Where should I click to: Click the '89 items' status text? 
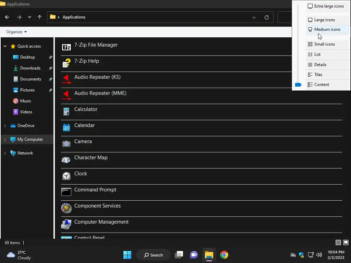12,243
